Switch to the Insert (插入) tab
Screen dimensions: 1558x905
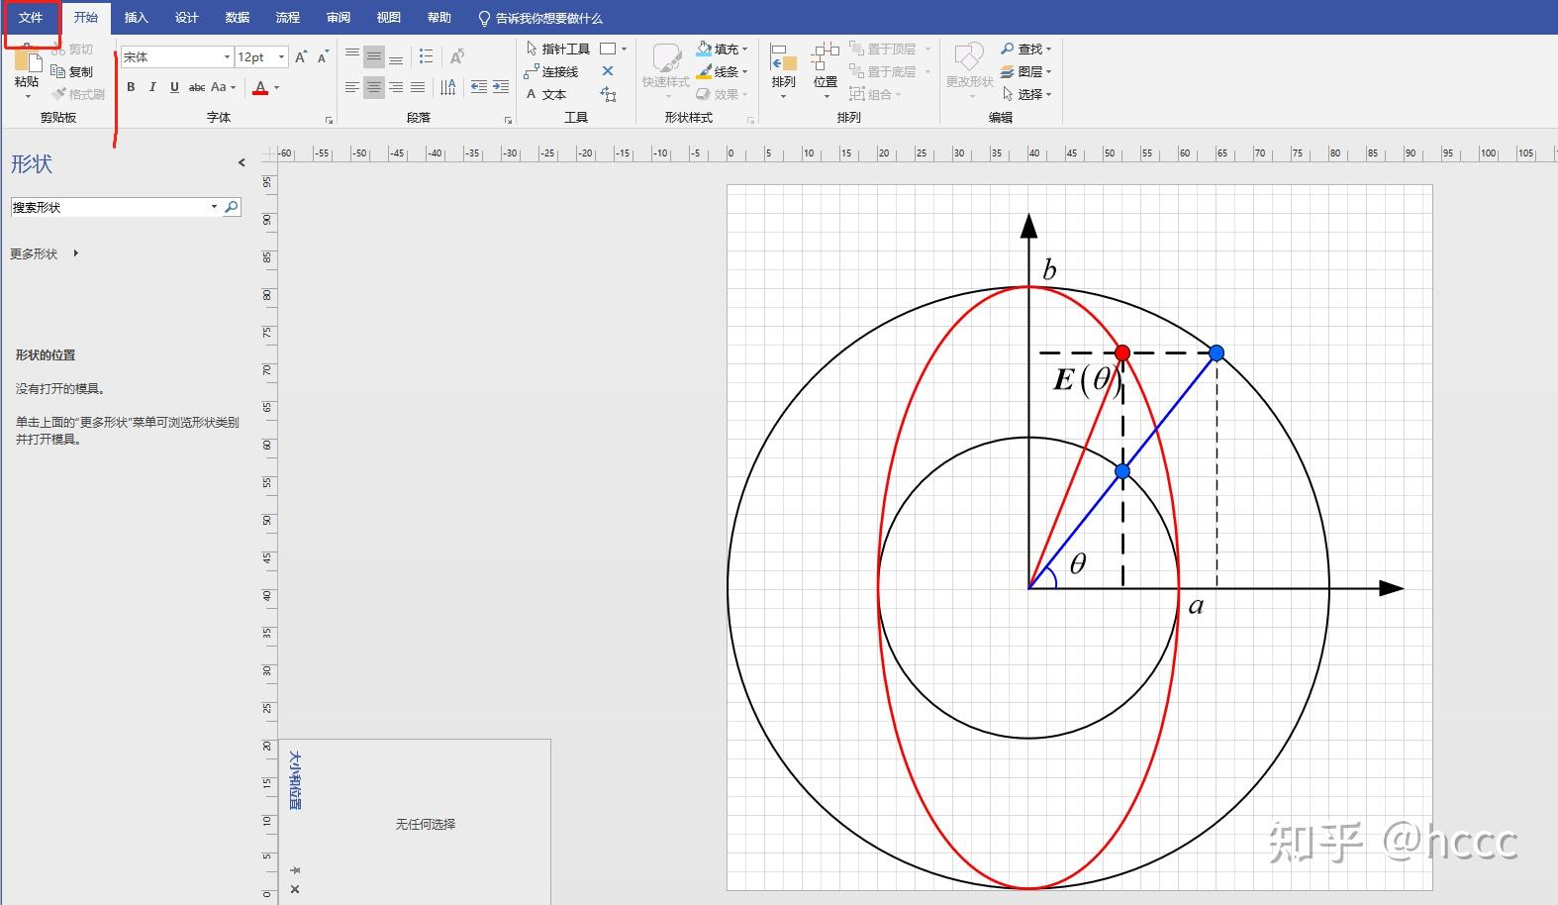tap(136, 18)
